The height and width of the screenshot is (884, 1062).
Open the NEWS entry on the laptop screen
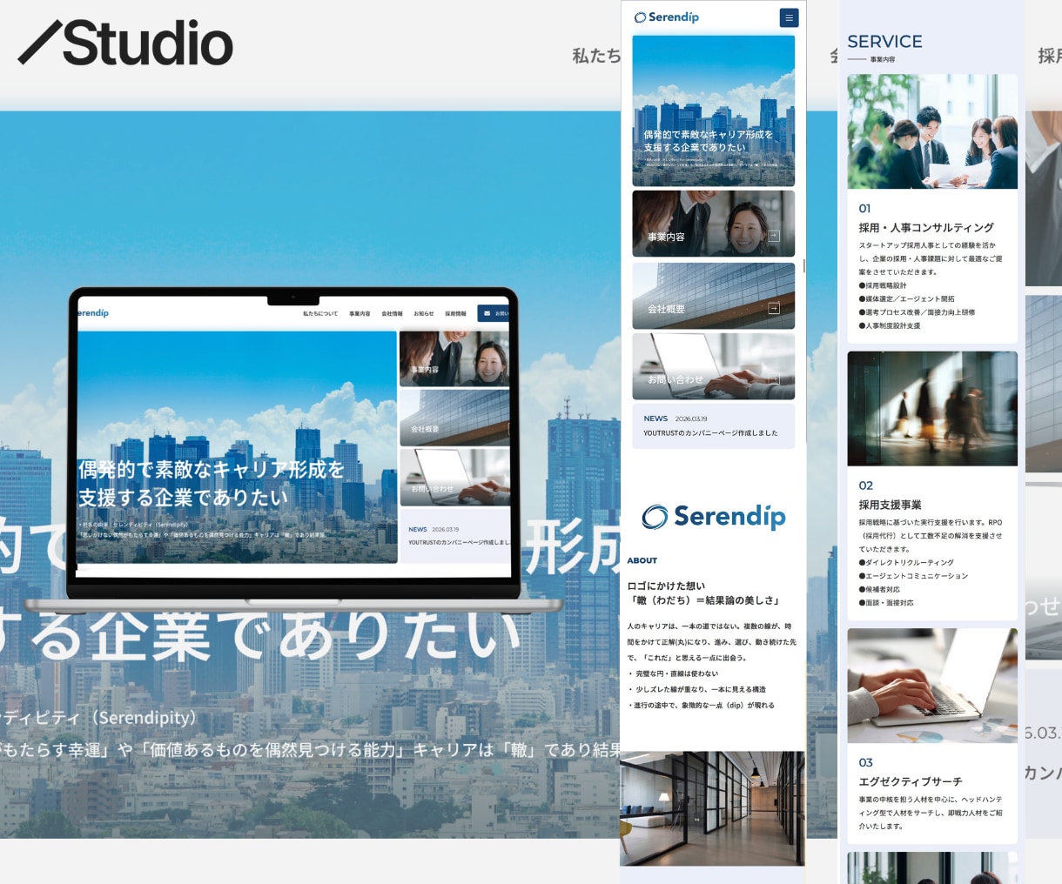click(x=456, y=536)
